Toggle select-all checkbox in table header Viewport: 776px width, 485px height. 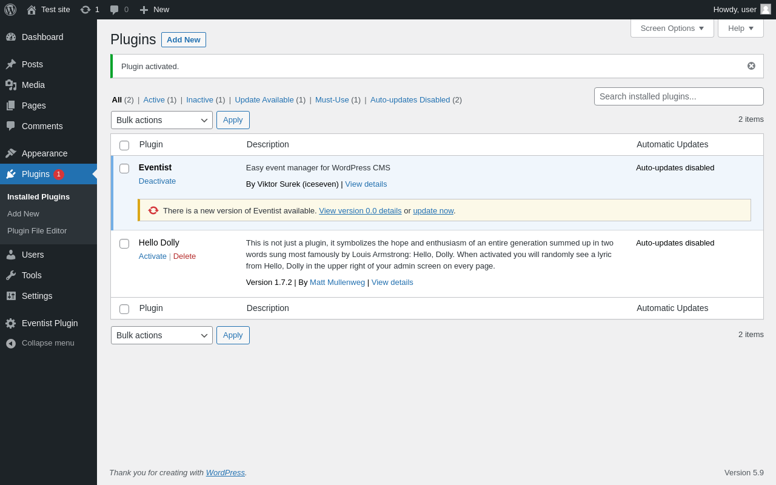tap(124, 145)
